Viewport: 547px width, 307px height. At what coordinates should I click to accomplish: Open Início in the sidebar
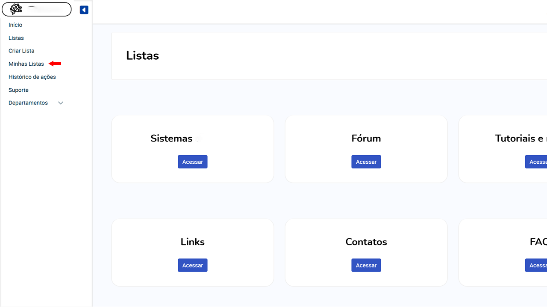(x=15, y=25)
